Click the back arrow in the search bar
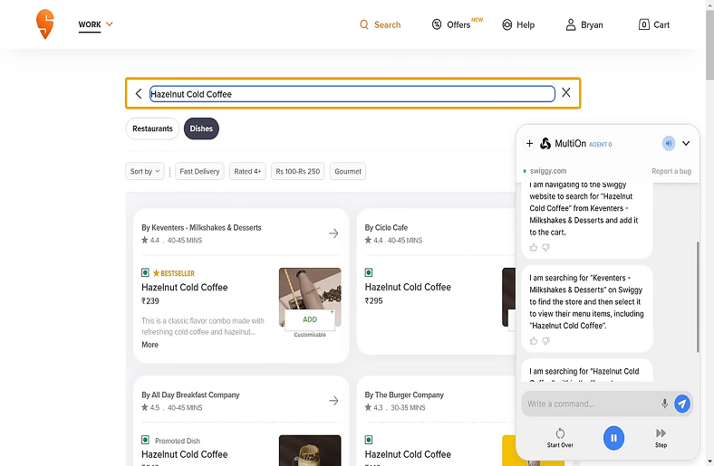Image resolution: width=714 pixels, height=466 pixels. 139,94
